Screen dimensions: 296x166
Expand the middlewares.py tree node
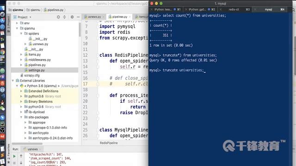[21, 59]
